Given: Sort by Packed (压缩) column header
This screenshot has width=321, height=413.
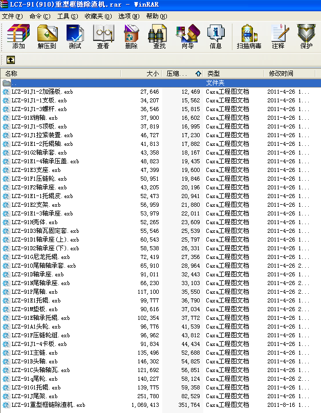Looking at the screenshot, I should coord(182,74).
